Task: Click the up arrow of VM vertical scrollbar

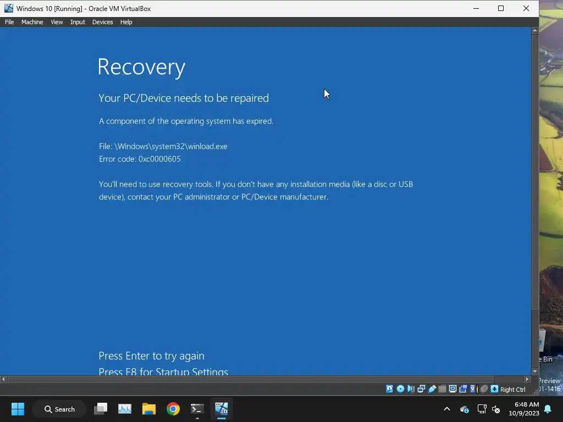Action: pos(535,31)
